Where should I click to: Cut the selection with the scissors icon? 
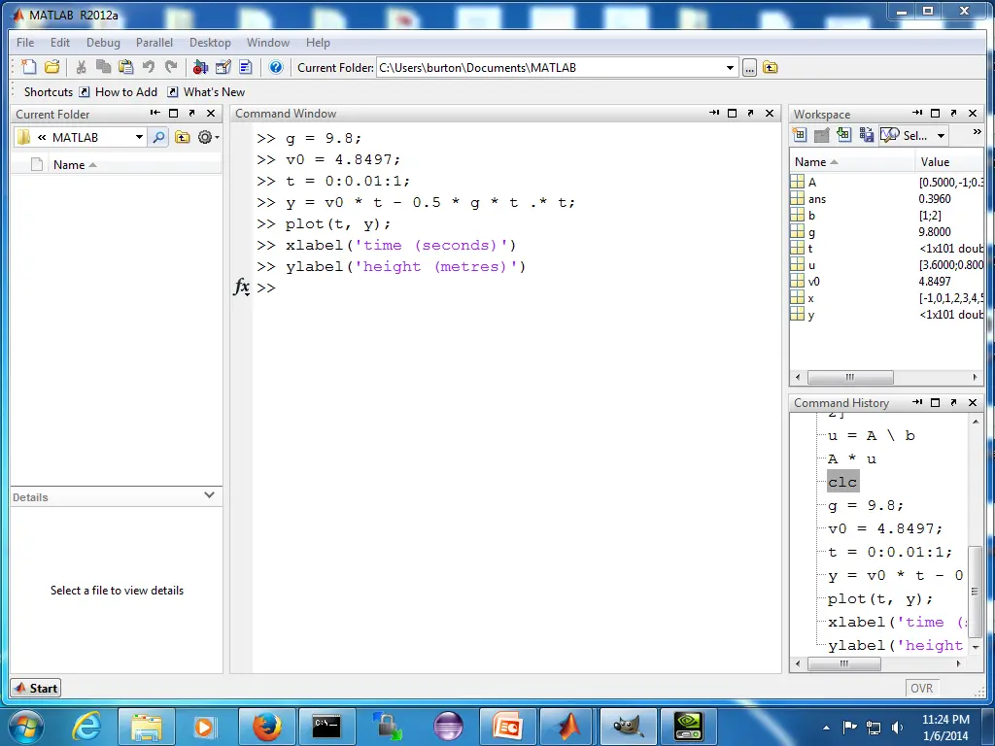click(82, 67)
